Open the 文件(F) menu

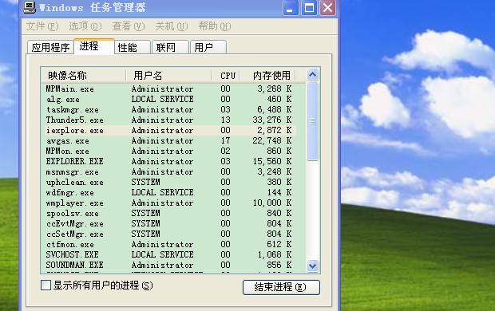coord(42,26)
